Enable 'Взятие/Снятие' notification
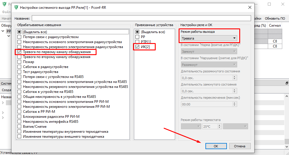 [19, 127]
